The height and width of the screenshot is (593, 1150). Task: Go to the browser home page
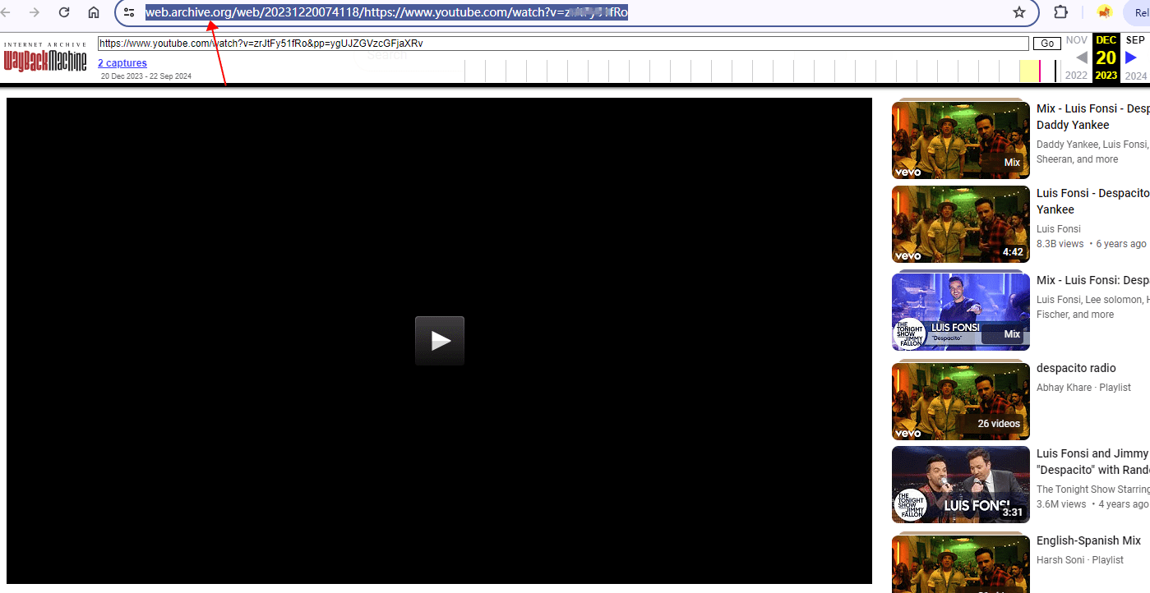pos(94,12)
